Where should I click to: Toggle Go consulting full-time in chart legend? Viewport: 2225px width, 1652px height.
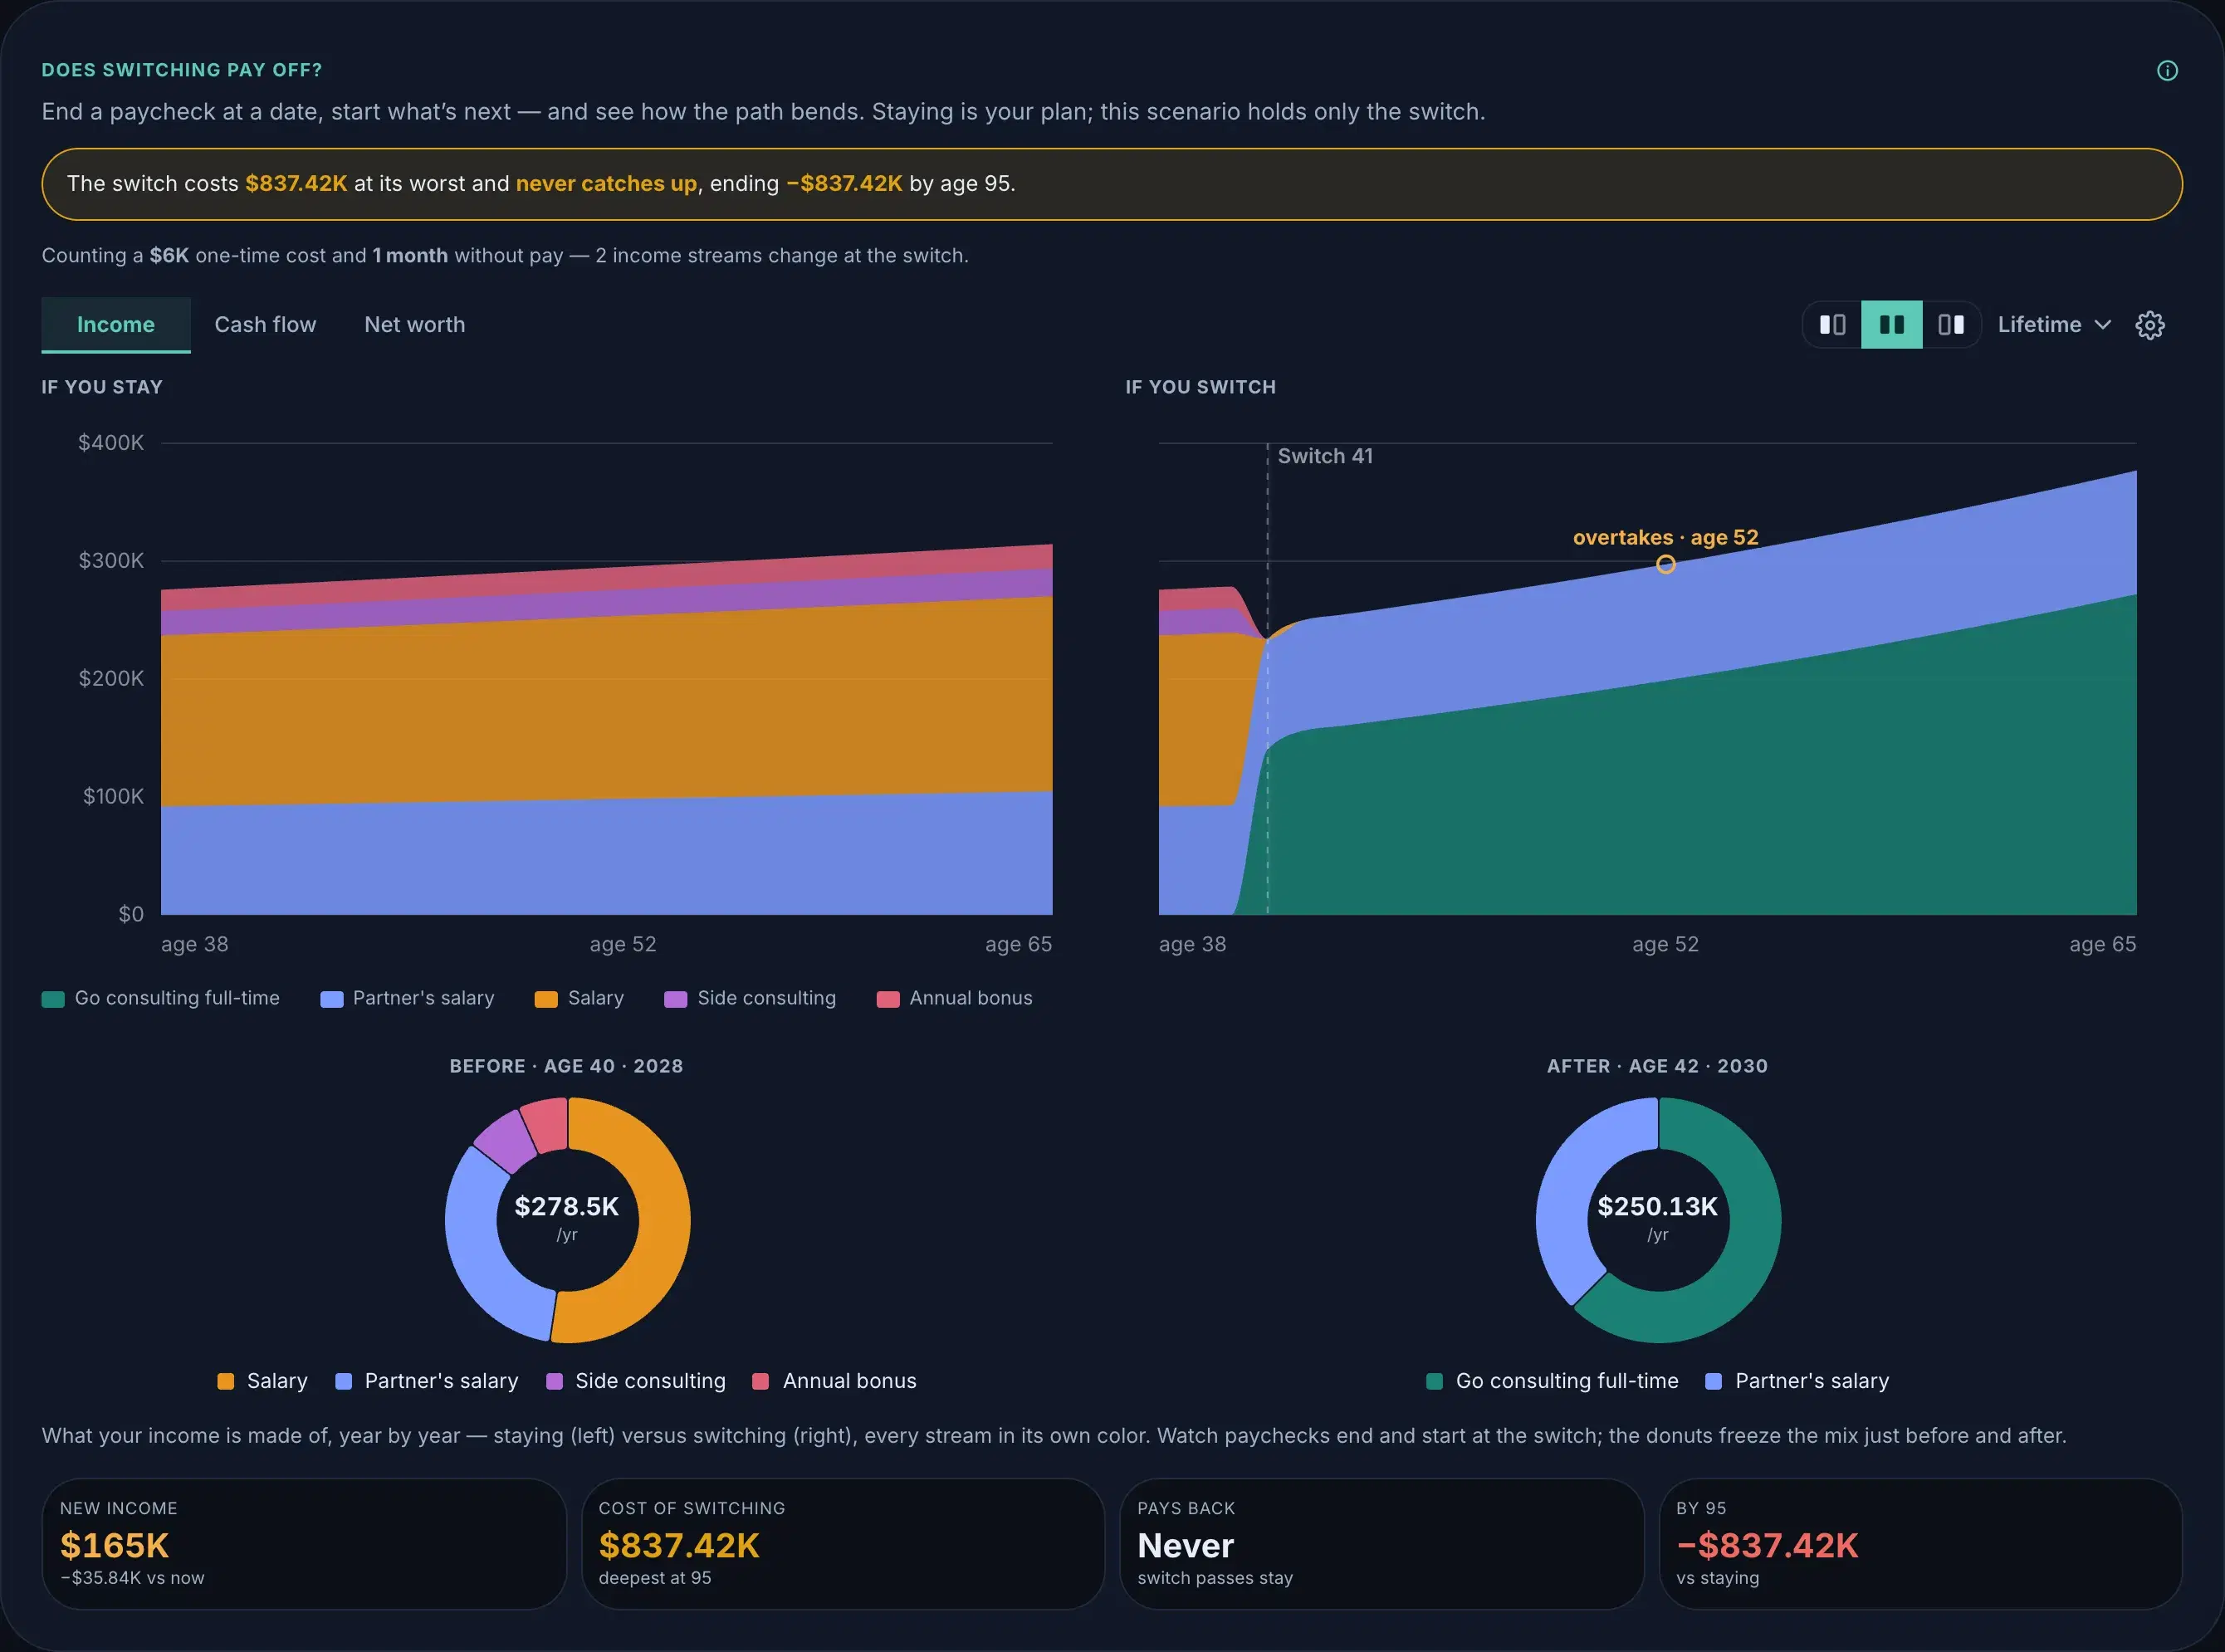161,998
